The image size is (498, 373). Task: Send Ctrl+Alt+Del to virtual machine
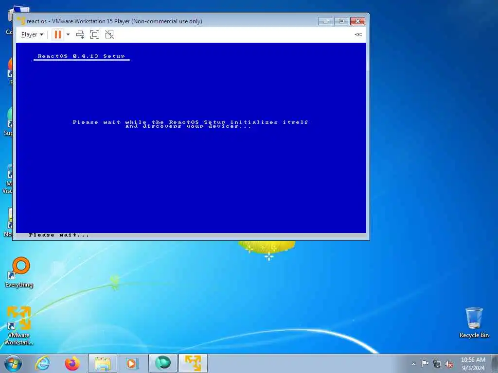point(80,34)
